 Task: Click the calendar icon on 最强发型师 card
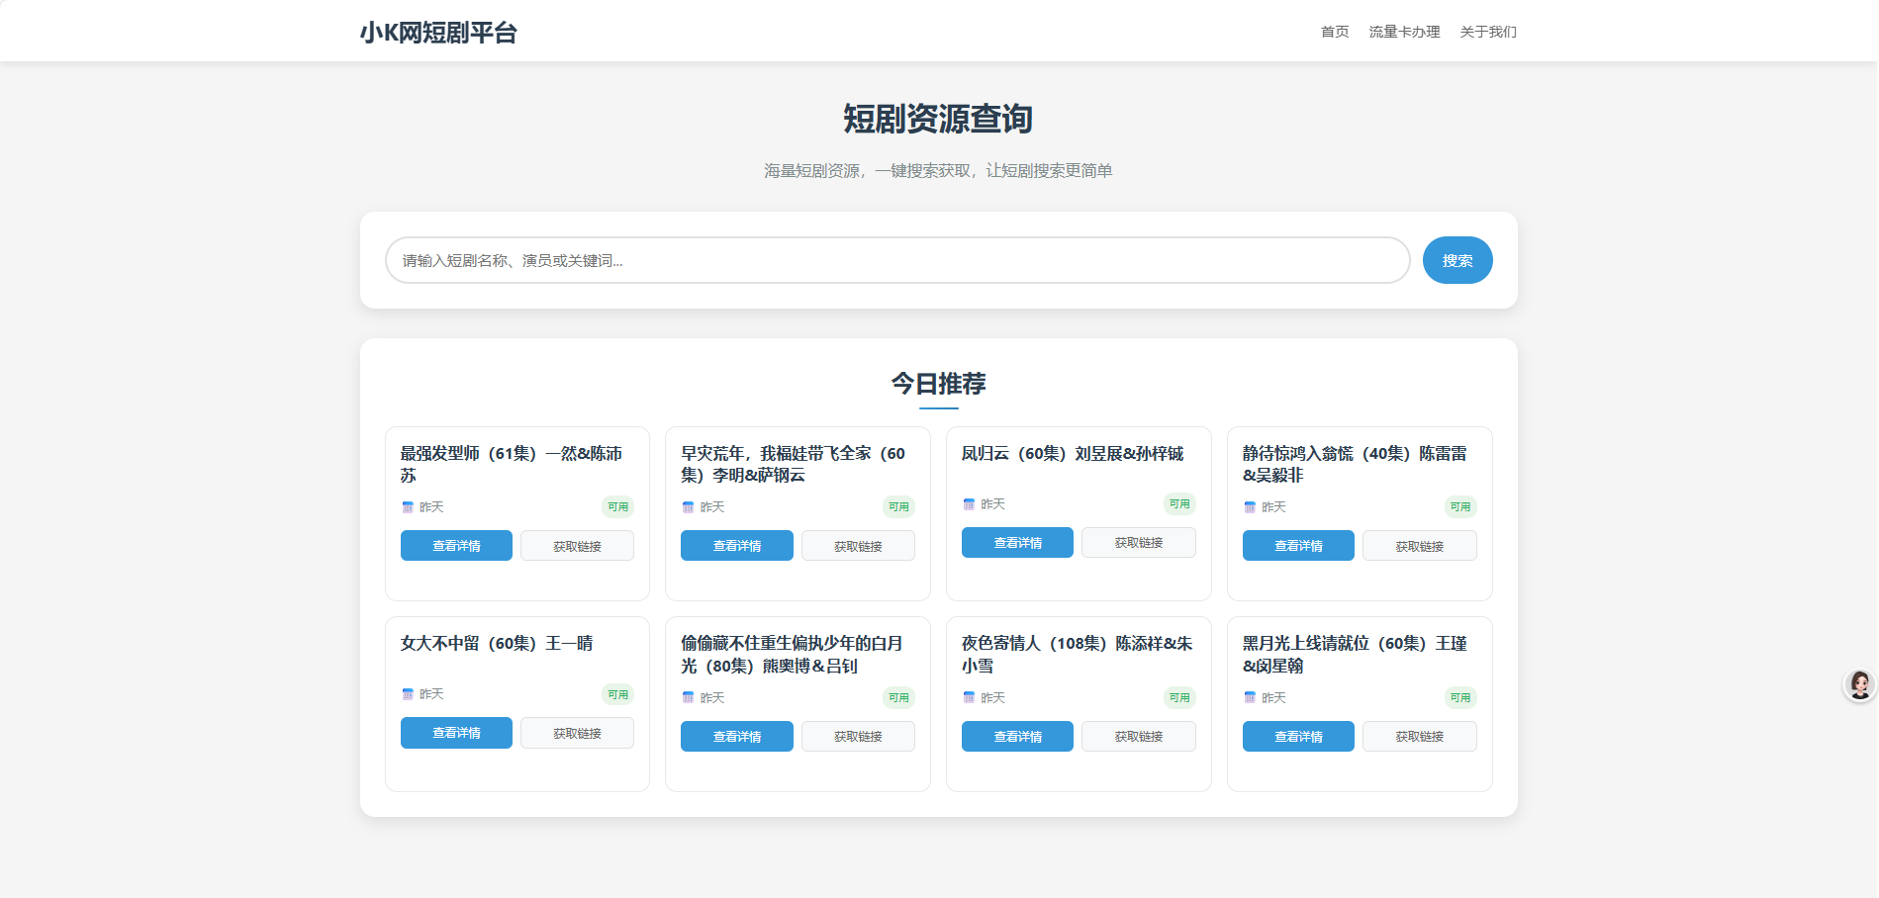pyautogui.click(x=408, y=506)
